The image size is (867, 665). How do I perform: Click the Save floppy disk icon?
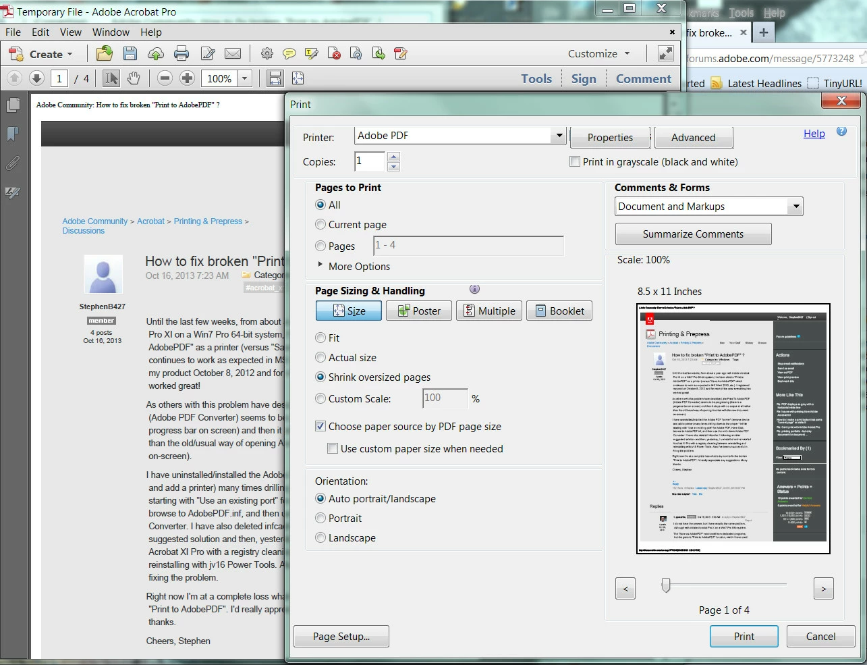tap(130, 54)
